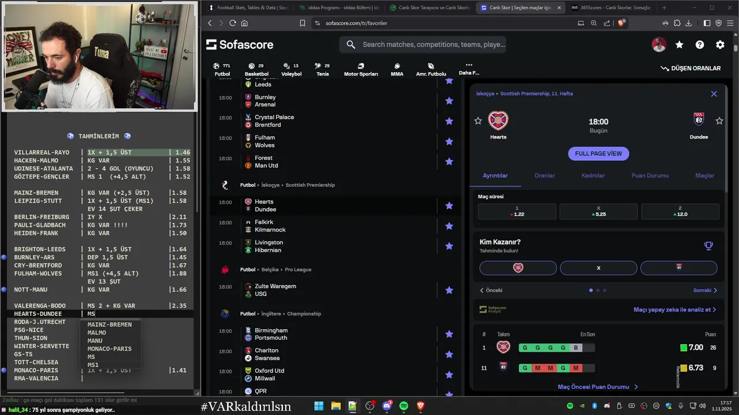
Task: Switch to the Oranlar tab
Action: click(544, 175)
